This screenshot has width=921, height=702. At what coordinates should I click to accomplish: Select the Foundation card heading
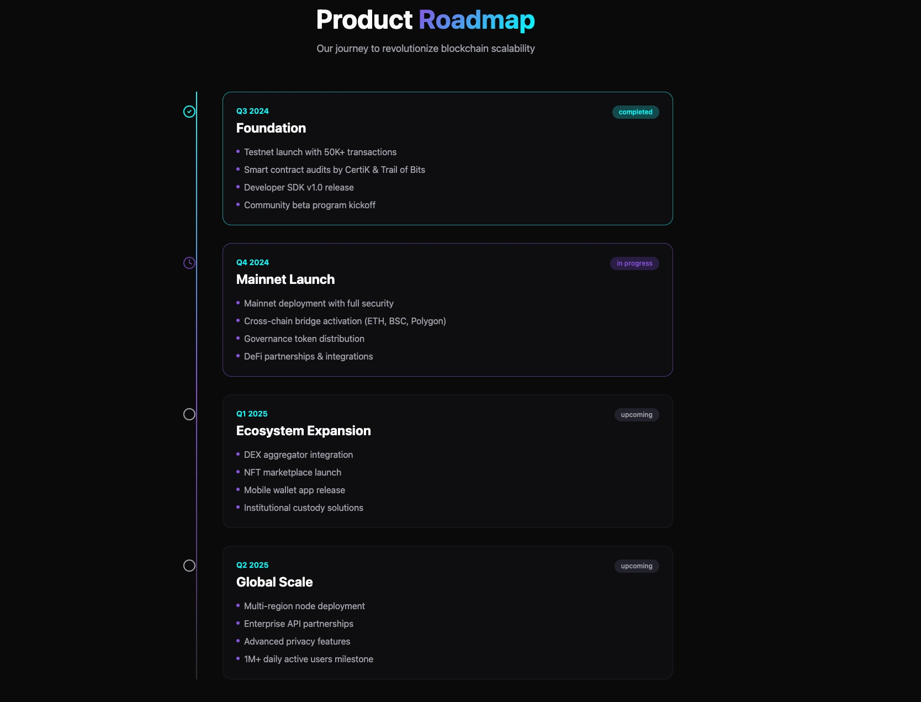click(271, 128)
